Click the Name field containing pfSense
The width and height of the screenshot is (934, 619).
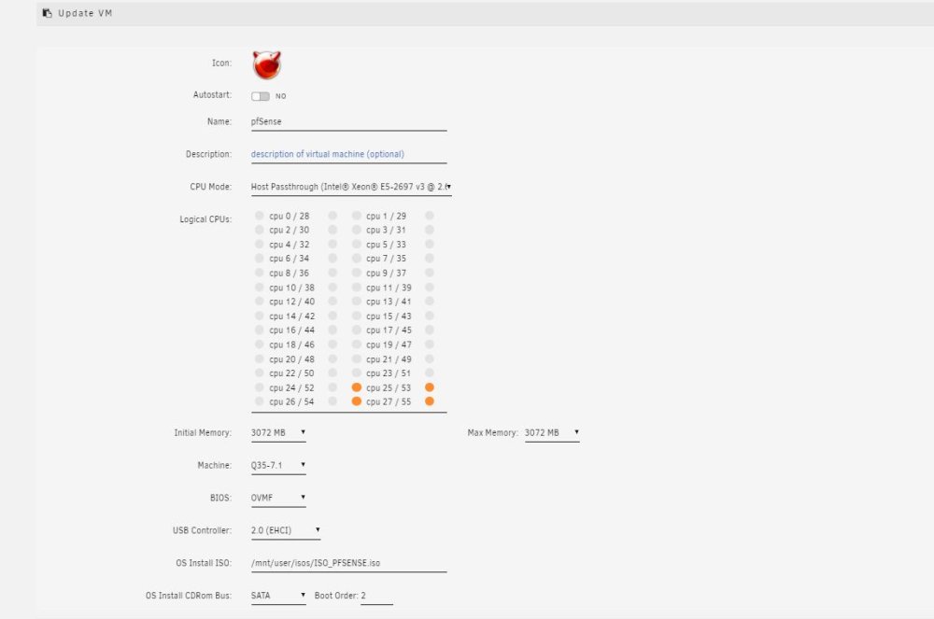[x=348, y=121]
